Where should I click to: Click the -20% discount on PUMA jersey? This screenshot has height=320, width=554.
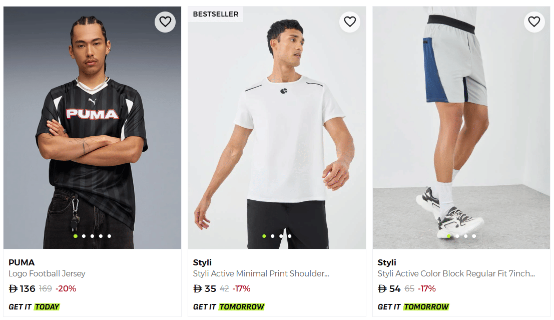(66, 289)
